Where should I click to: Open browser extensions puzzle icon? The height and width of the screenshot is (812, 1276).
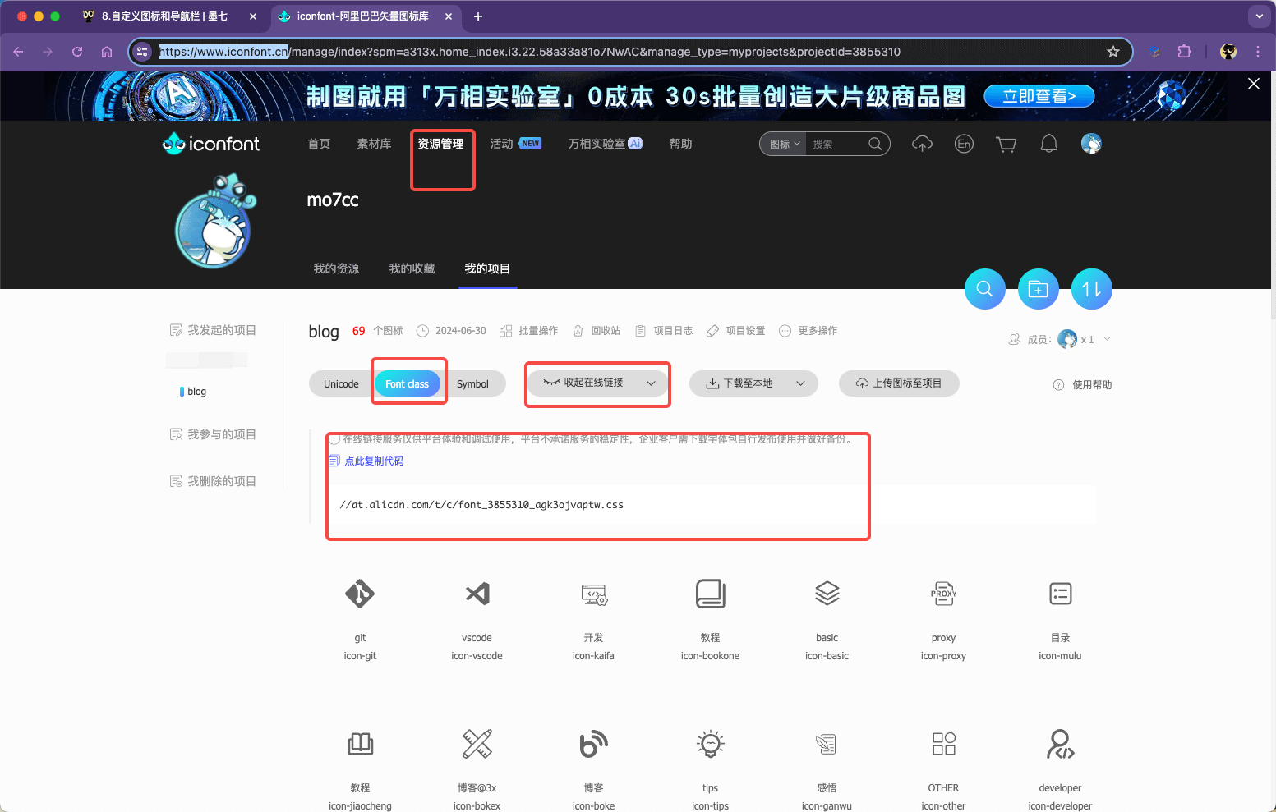click(x=1184, y=51)
